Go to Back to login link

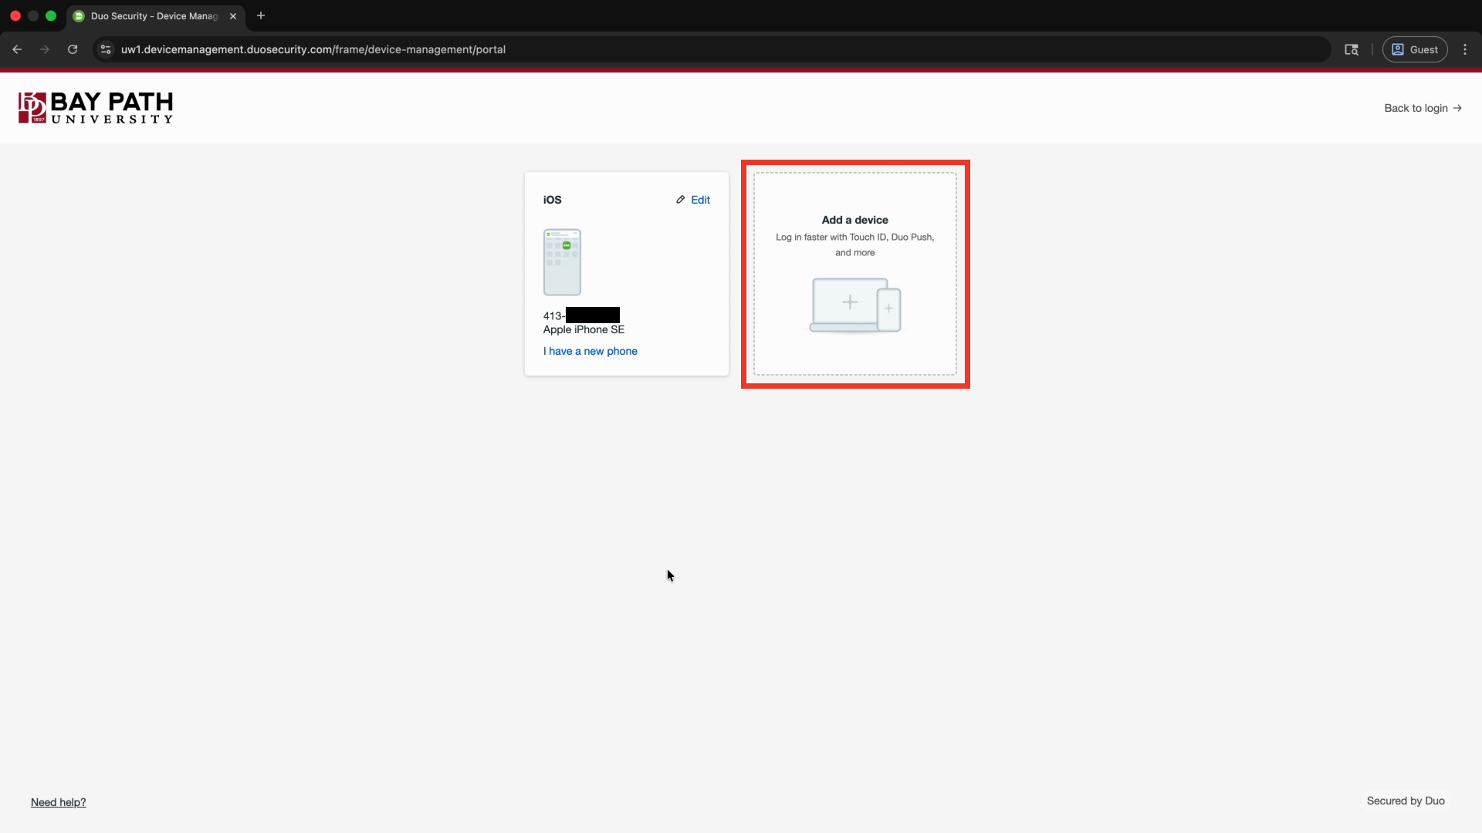[x=1423, y=108]
